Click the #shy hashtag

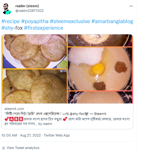tap(7, 28)
